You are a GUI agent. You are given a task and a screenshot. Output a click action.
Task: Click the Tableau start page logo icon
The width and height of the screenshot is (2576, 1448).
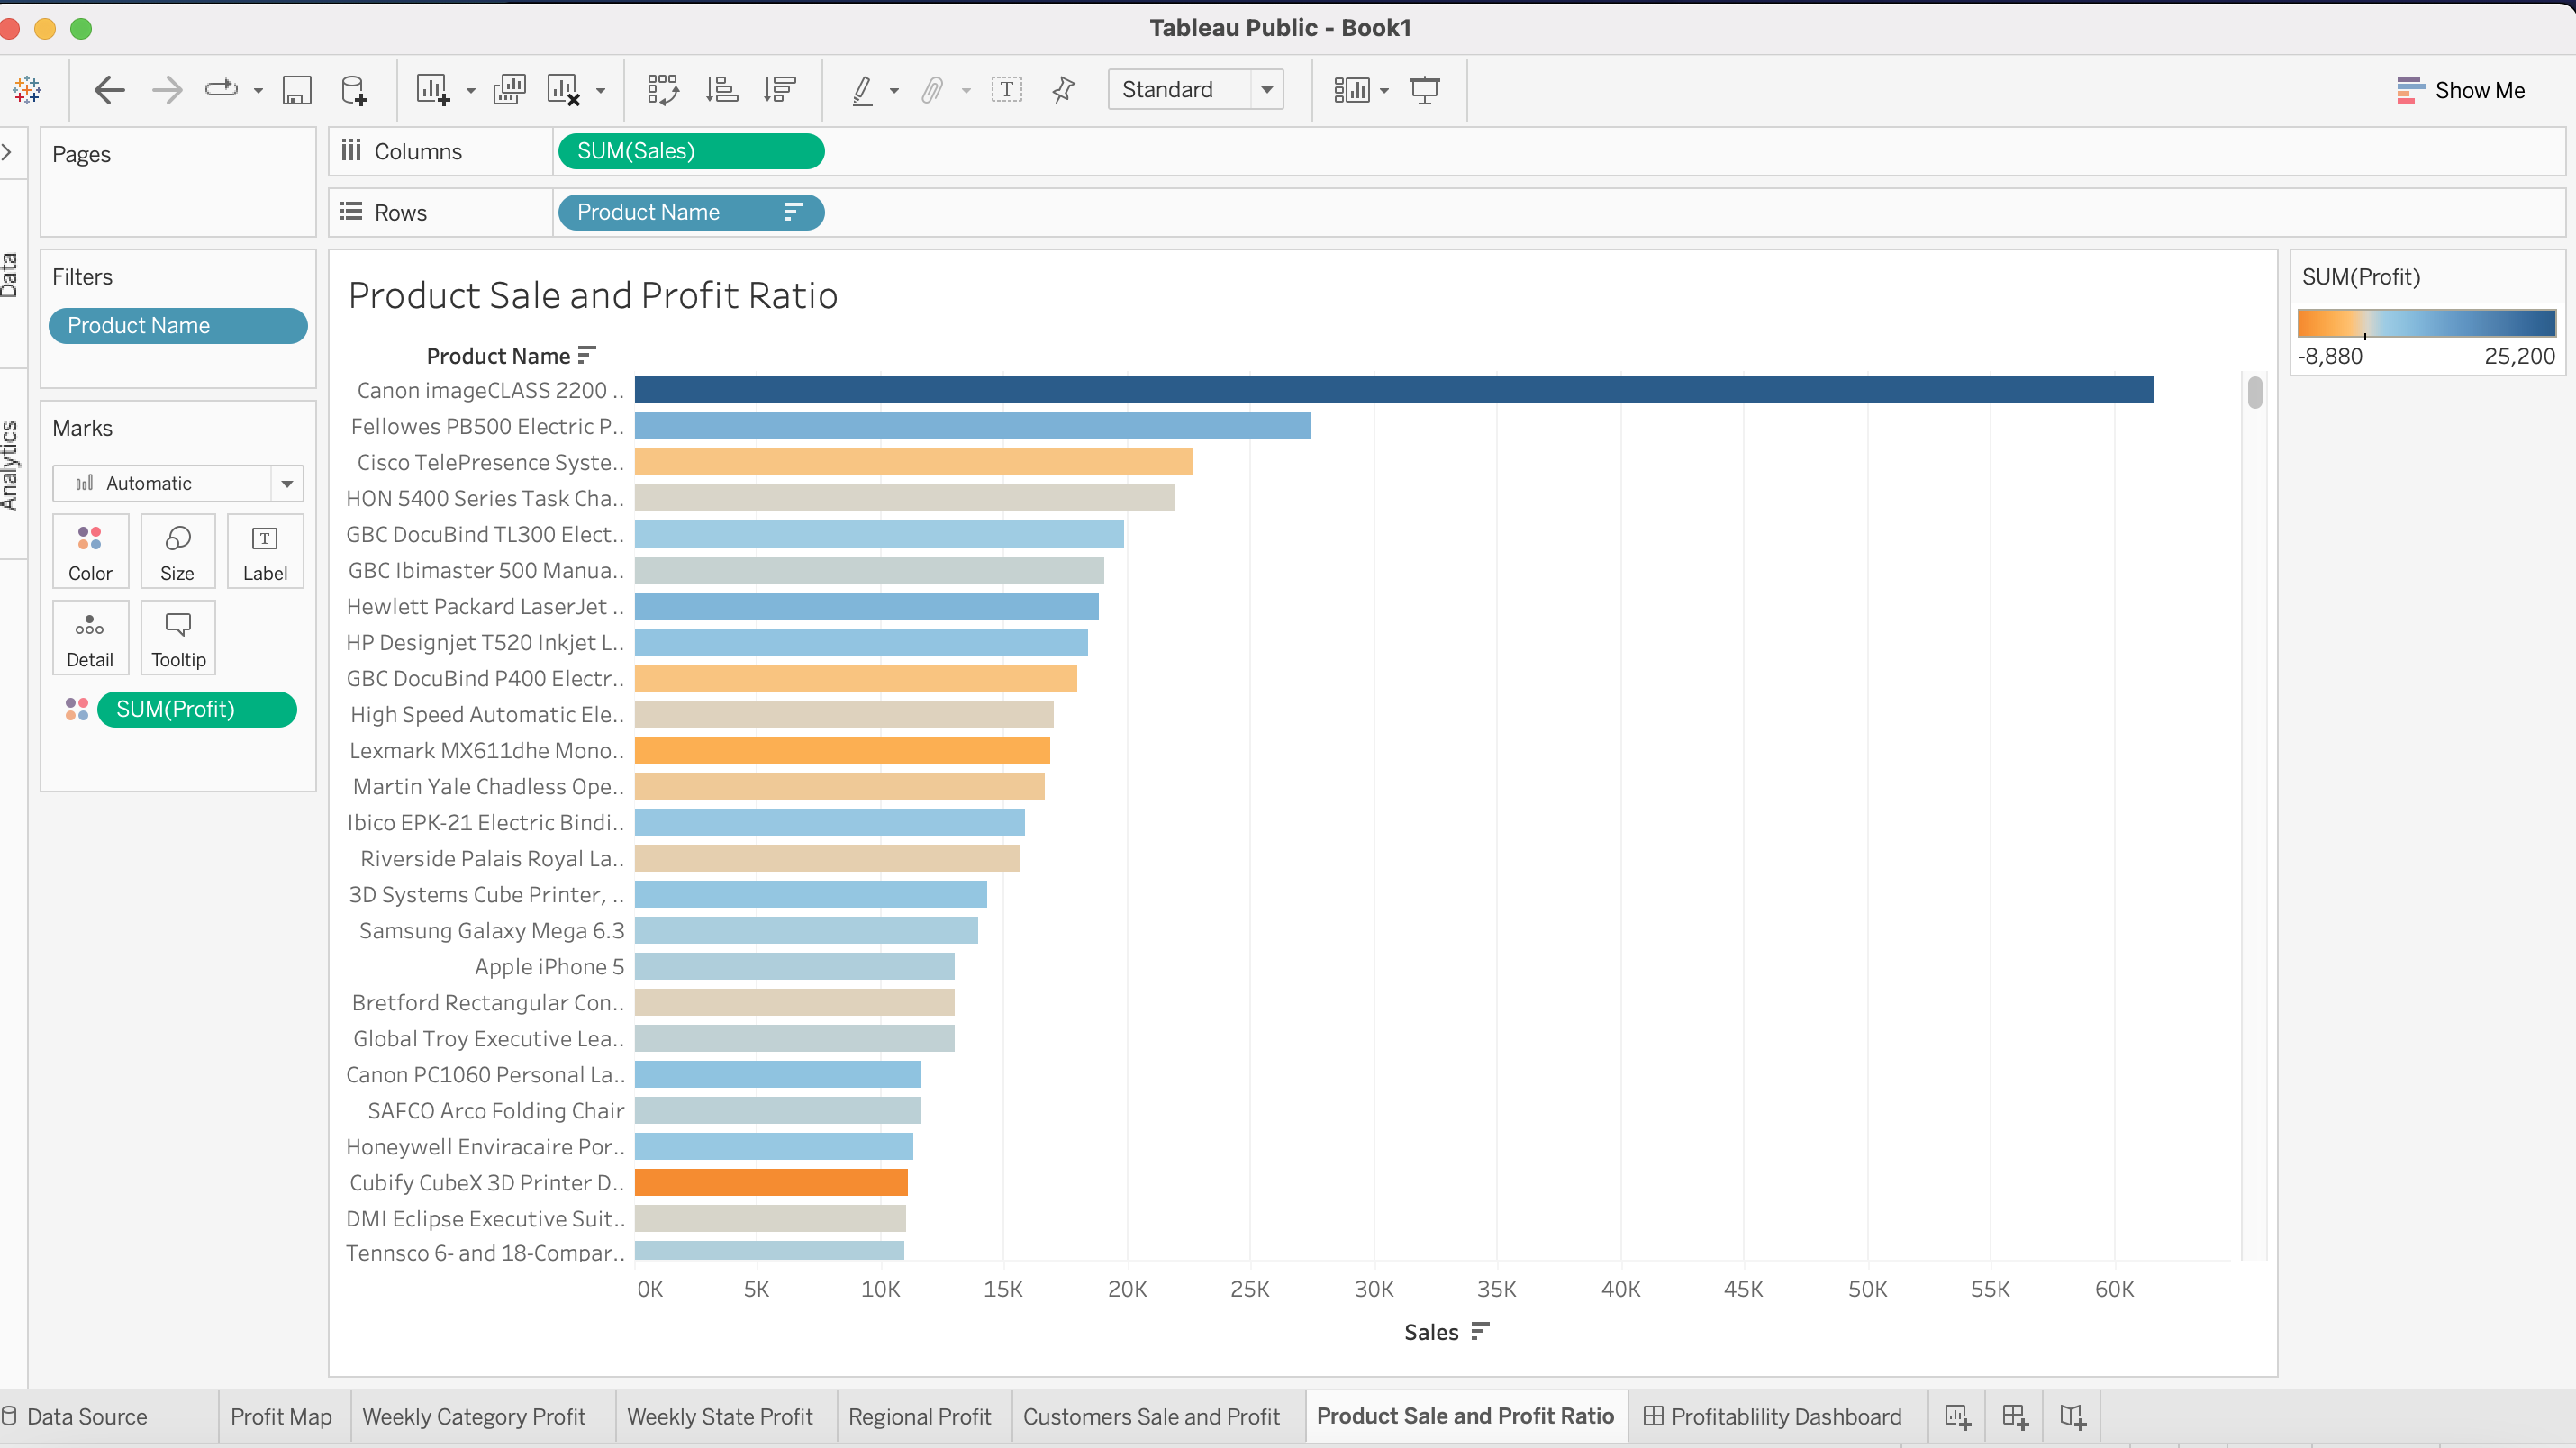[x=27, y=90]
